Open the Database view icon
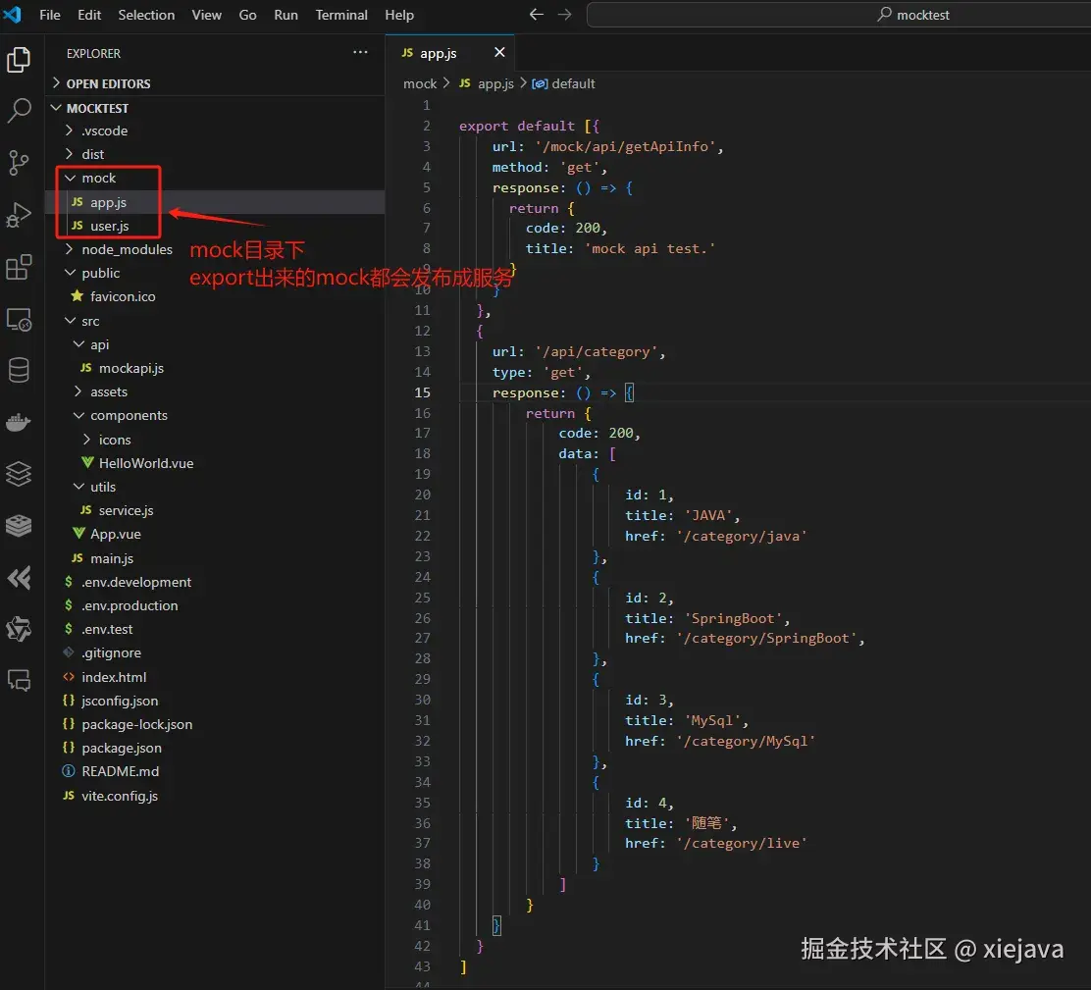 [19, 370]
